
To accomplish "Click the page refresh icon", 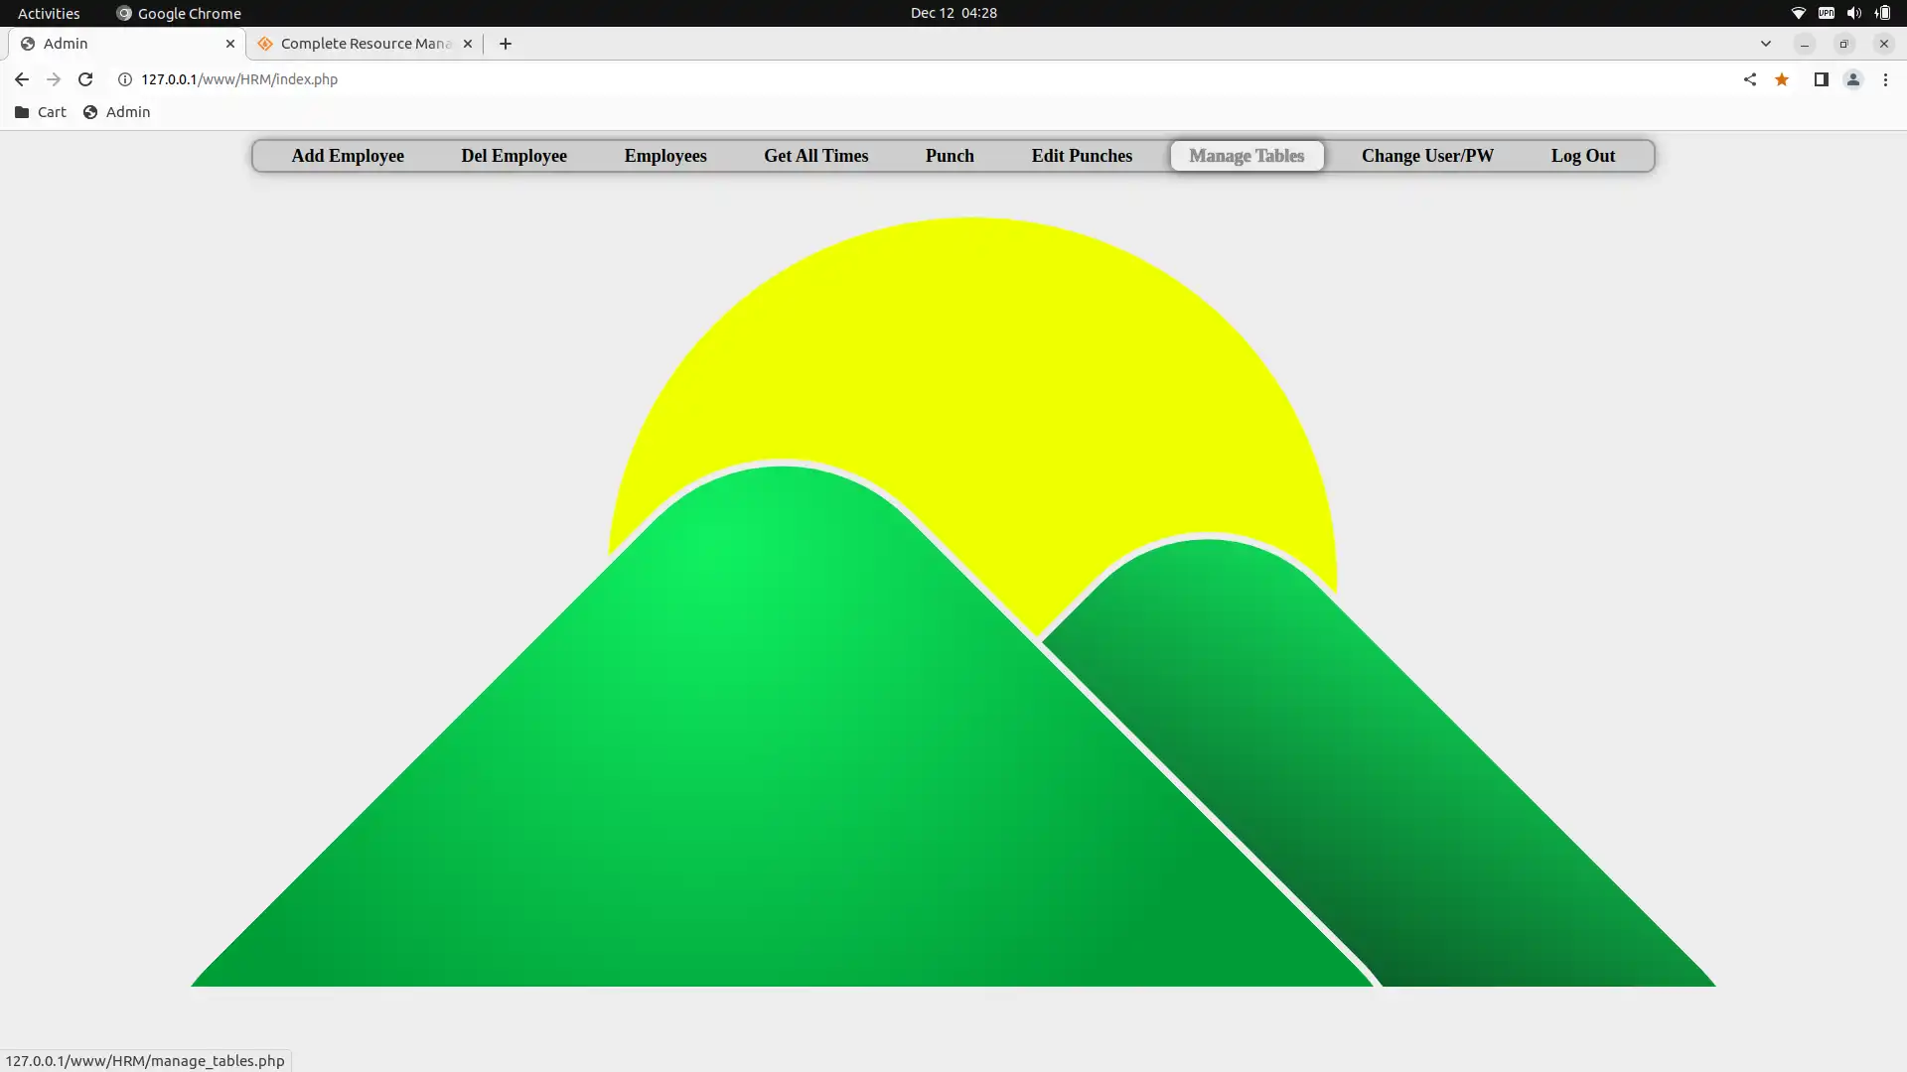I will tap(85, 79).
